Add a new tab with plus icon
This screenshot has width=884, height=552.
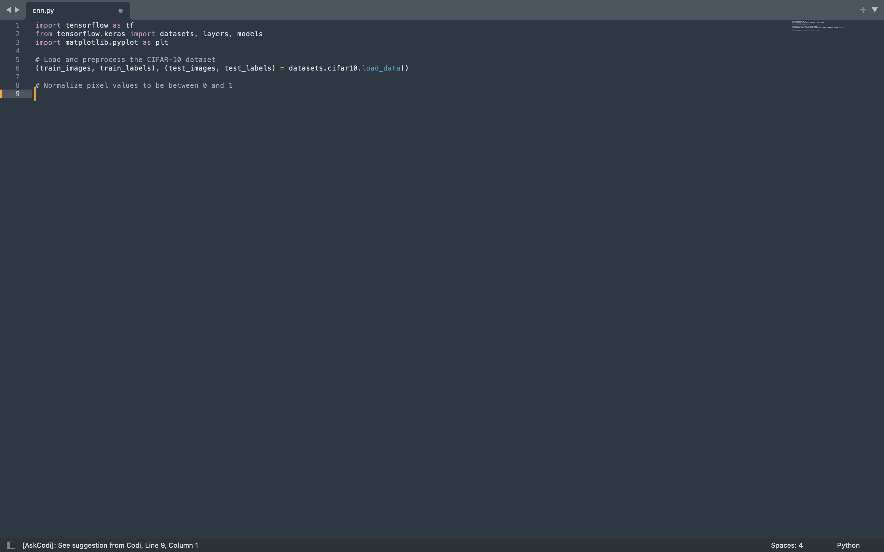pyautogui.click(x=863, y=10)
